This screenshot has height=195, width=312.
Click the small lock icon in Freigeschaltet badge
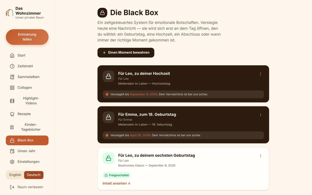(106, 175)
